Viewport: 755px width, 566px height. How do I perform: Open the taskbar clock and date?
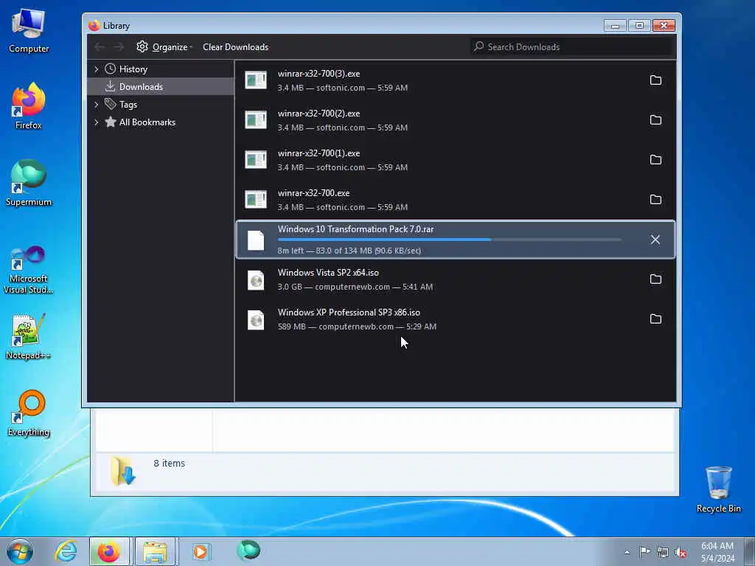point(717,552)
